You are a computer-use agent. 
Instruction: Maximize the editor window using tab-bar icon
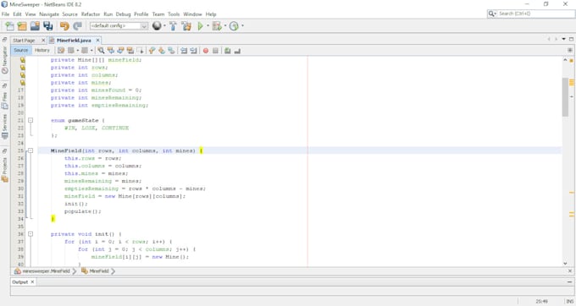click(x=571, y=39)
